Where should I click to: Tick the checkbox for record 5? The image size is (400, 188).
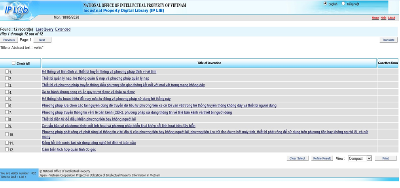[7, 99]
